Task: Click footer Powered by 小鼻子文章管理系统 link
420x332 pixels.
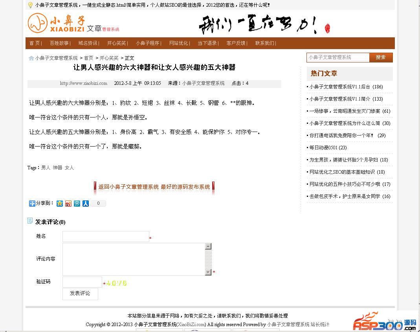Action: point(288,325)
